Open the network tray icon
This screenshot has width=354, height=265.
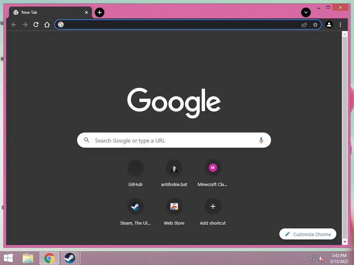313,258
